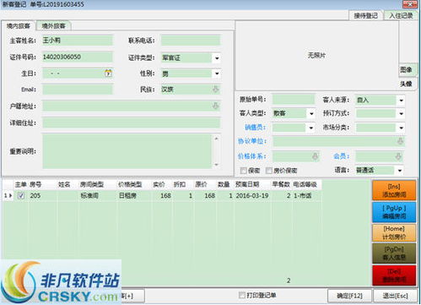Uncheck the 主单 checkbox for room 205
421x305 pixels.
(21, 195)
